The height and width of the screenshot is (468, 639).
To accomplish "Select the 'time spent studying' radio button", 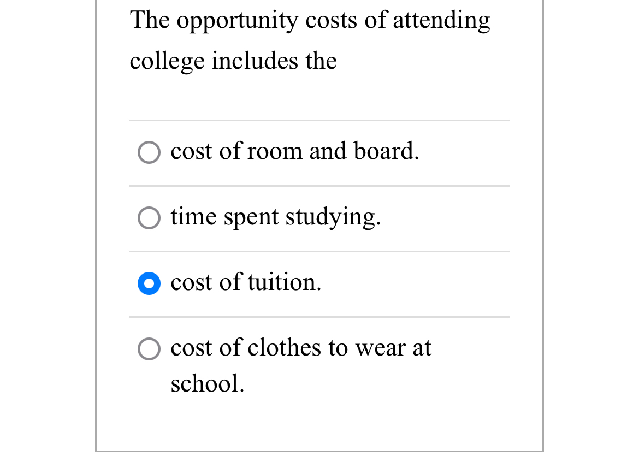I will [149, 218].
